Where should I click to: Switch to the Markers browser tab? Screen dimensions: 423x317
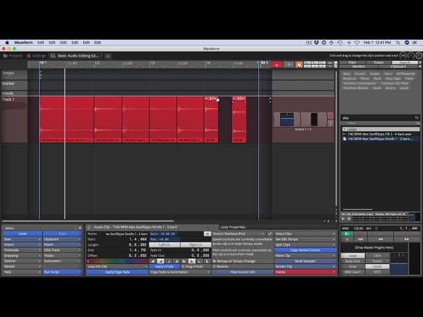(358, 66)
